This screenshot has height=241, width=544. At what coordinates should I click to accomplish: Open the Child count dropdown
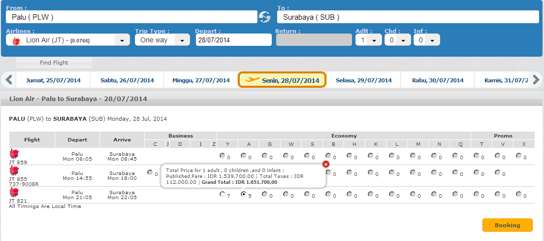(403, 40)
